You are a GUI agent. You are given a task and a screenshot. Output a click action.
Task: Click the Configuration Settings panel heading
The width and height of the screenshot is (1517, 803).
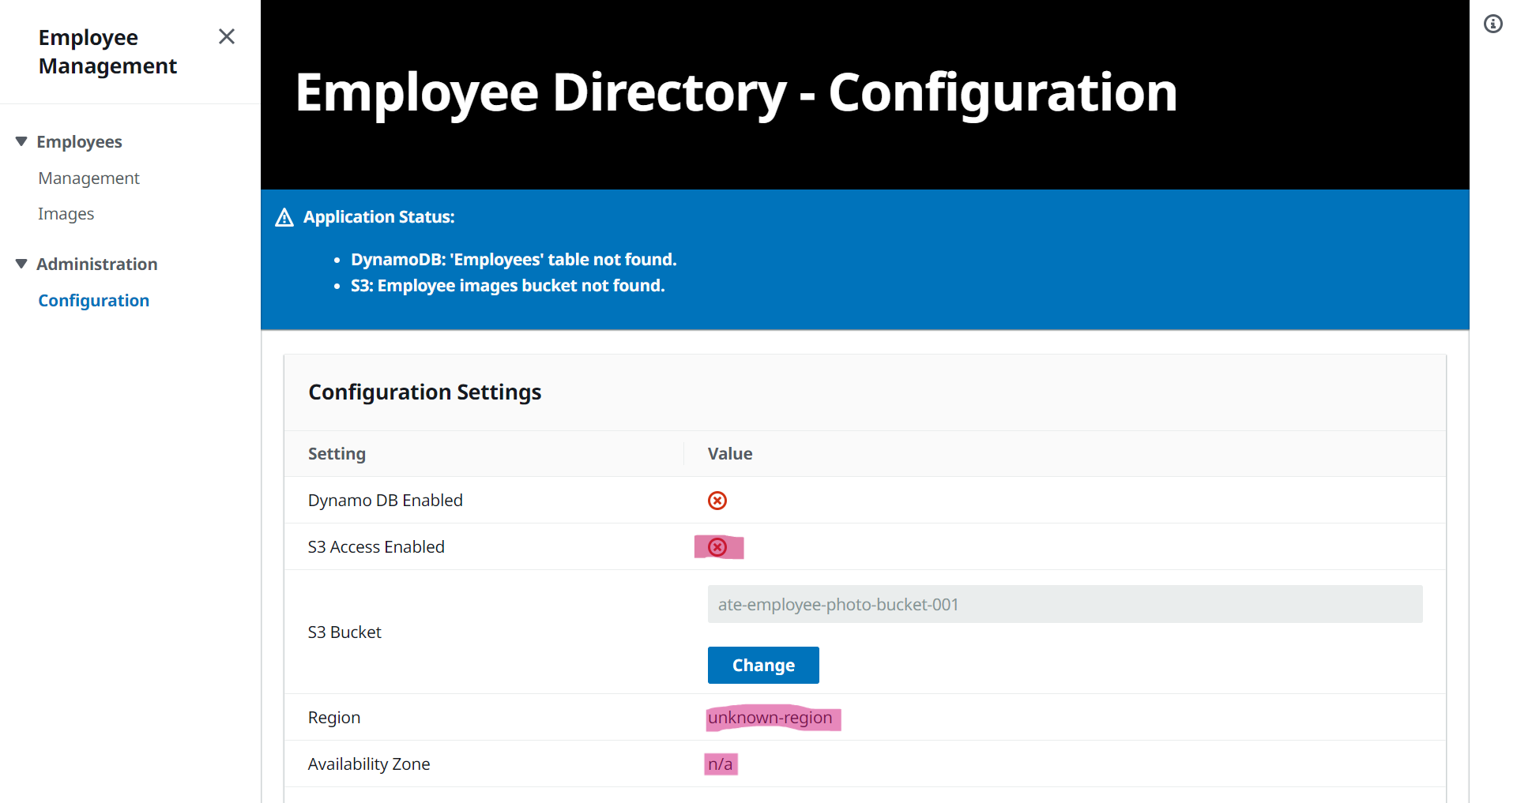pyautogui.click(x=424, y=392)
